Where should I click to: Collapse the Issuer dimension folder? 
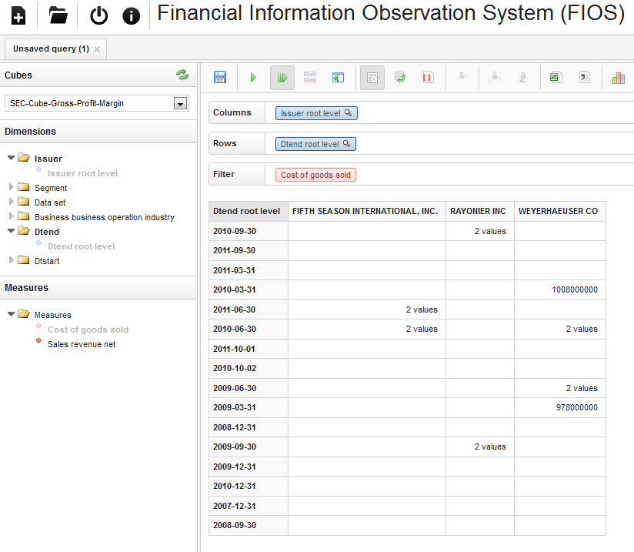tap(12, 158)
